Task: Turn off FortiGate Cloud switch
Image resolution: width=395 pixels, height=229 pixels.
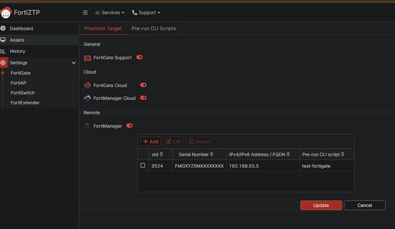Action: pyautogui.click(x=143, y=85)
